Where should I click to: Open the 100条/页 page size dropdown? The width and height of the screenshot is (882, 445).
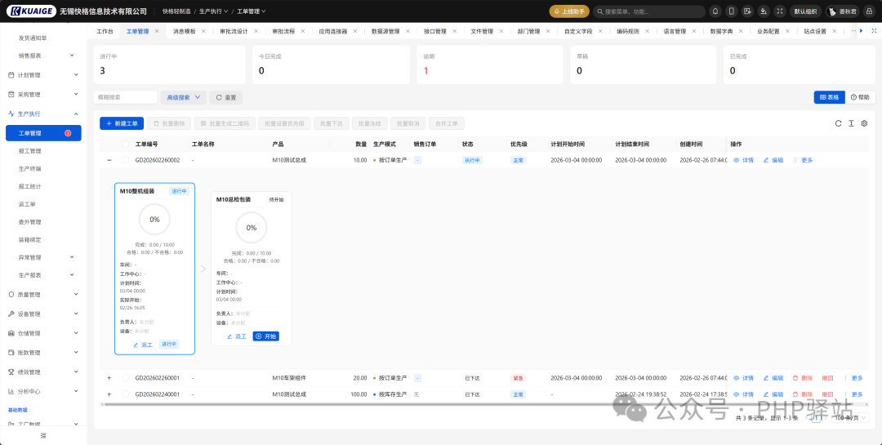850,417
